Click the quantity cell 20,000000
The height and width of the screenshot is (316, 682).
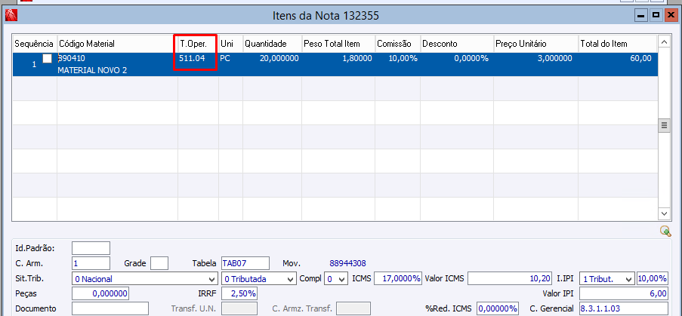tap(279, 58)
